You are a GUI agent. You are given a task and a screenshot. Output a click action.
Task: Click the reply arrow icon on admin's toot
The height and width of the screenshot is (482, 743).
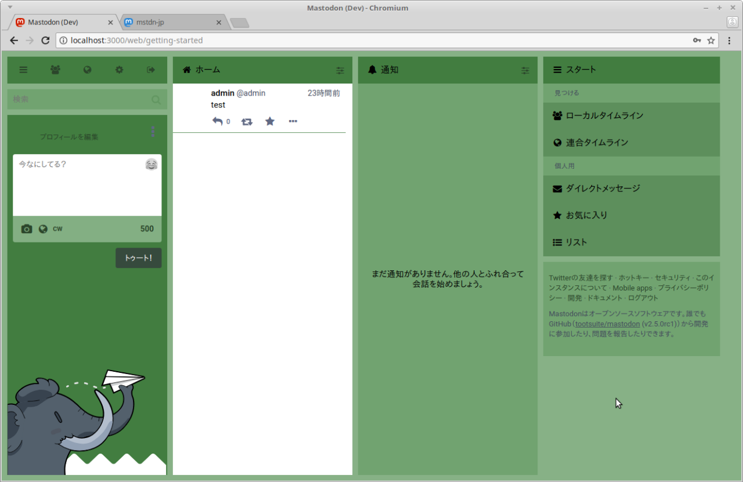pyautogui.click(x=218, y=121)
